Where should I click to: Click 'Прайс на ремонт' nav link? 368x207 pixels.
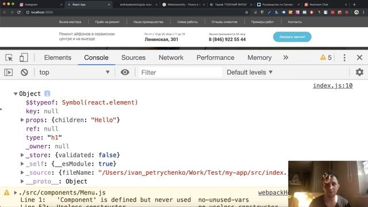coord(108,22)
